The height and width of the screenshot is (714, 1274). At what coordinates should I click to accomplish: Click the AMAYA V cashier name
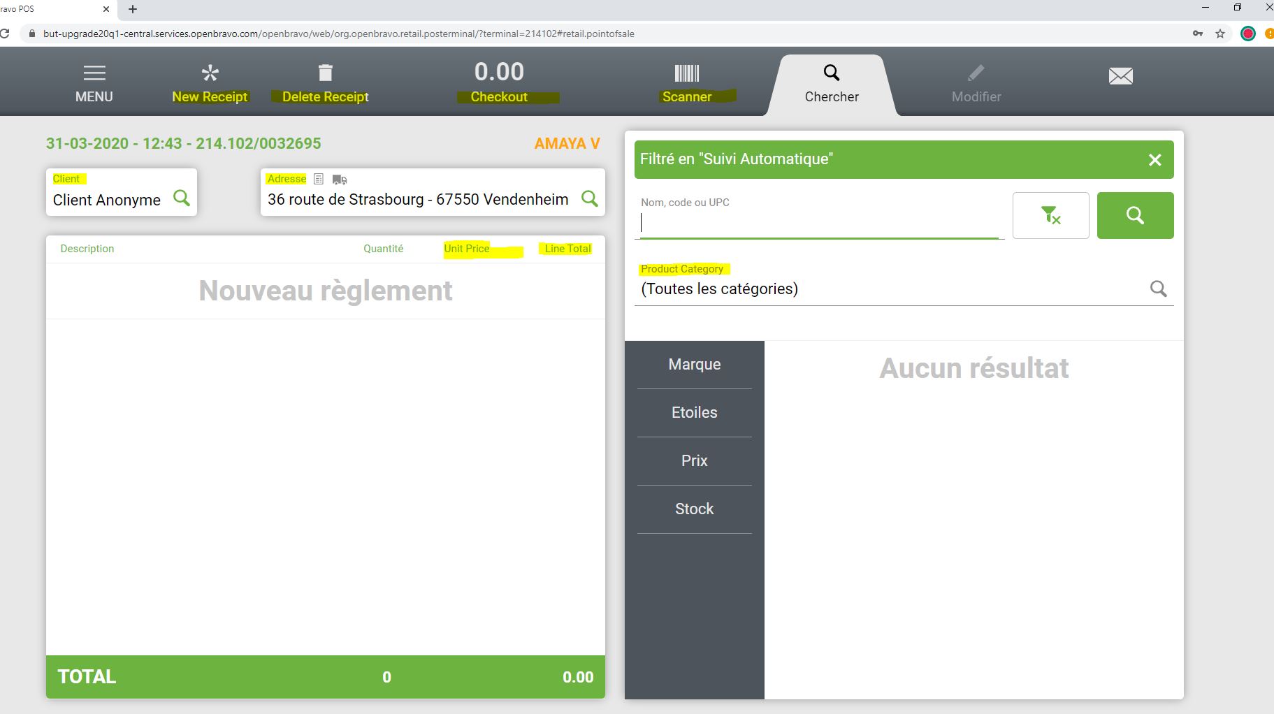click(x=567, y=143)
